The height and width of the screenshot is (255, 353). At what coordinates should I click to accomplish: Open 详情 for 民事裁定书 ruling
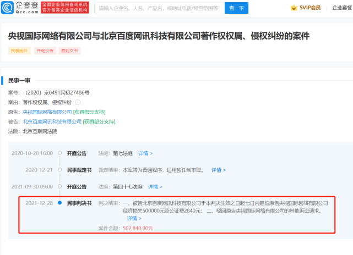[x=219, y=170]
